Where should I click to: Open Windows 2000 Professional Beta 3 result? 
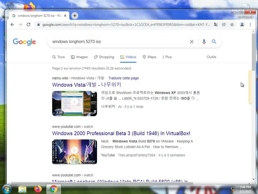tap(121, 133)
